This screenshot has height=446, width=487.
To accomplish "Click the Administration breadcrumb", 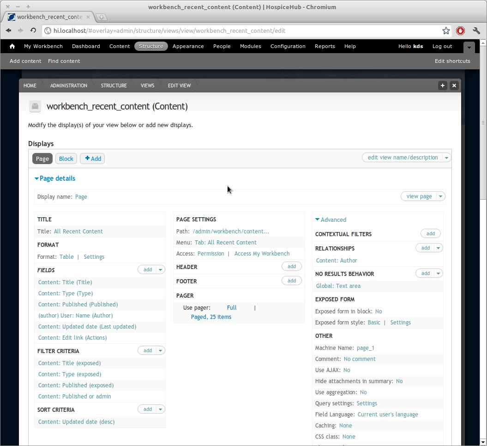I will [69, 86].
